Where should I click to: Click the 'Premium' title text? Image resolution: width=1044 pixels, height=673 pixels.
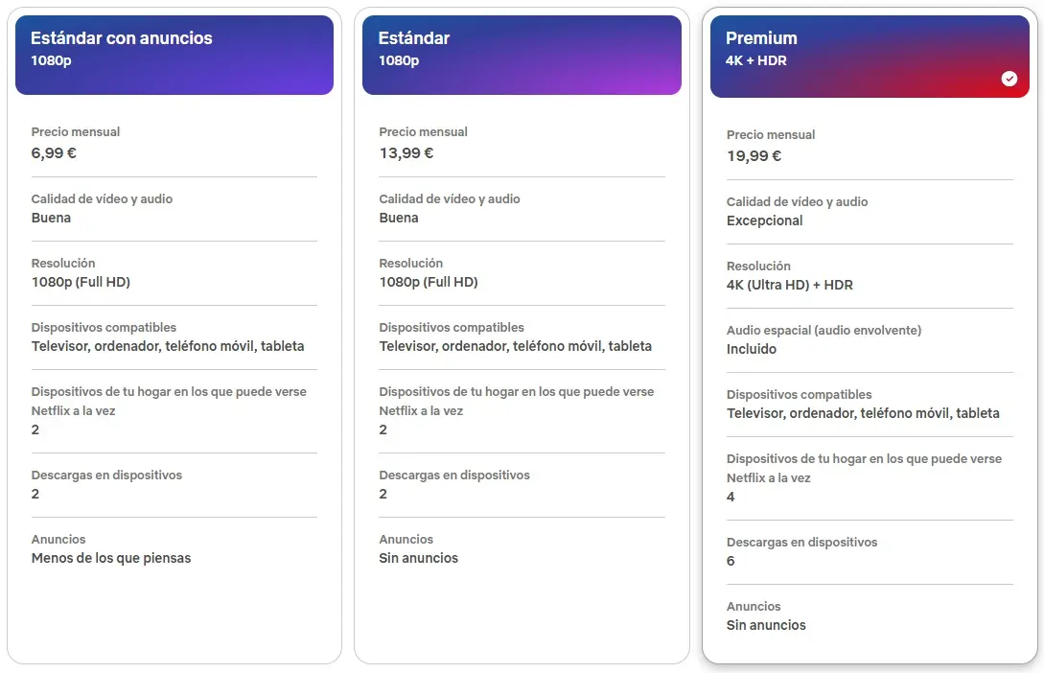pos(761,38)
